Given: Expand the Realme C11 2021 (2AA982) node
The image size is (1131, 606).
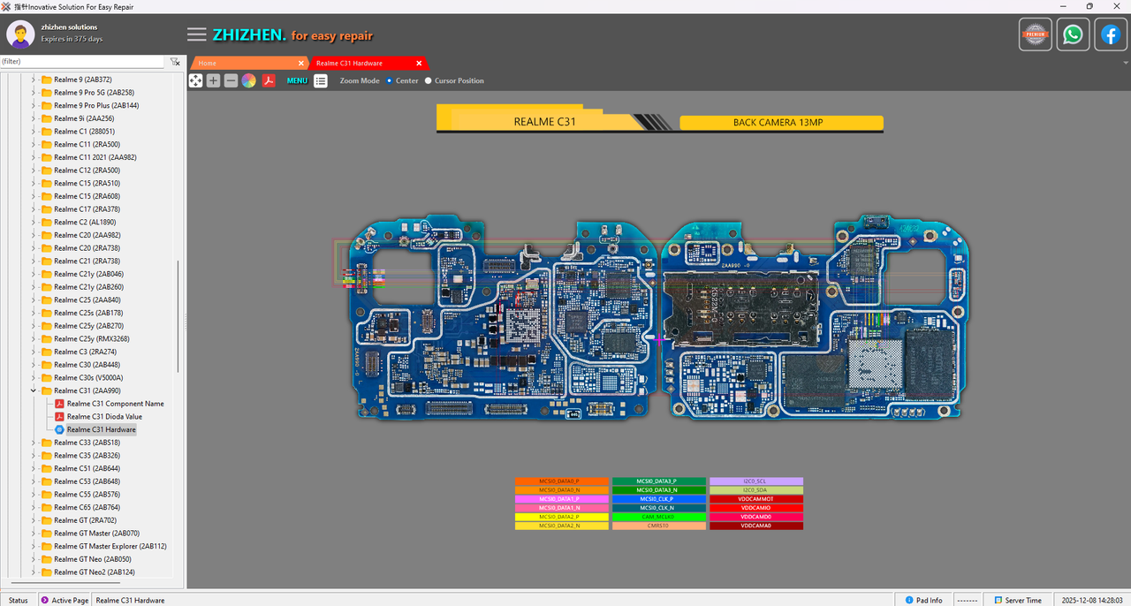Looking at the screenshot, I should pos(34,157).
